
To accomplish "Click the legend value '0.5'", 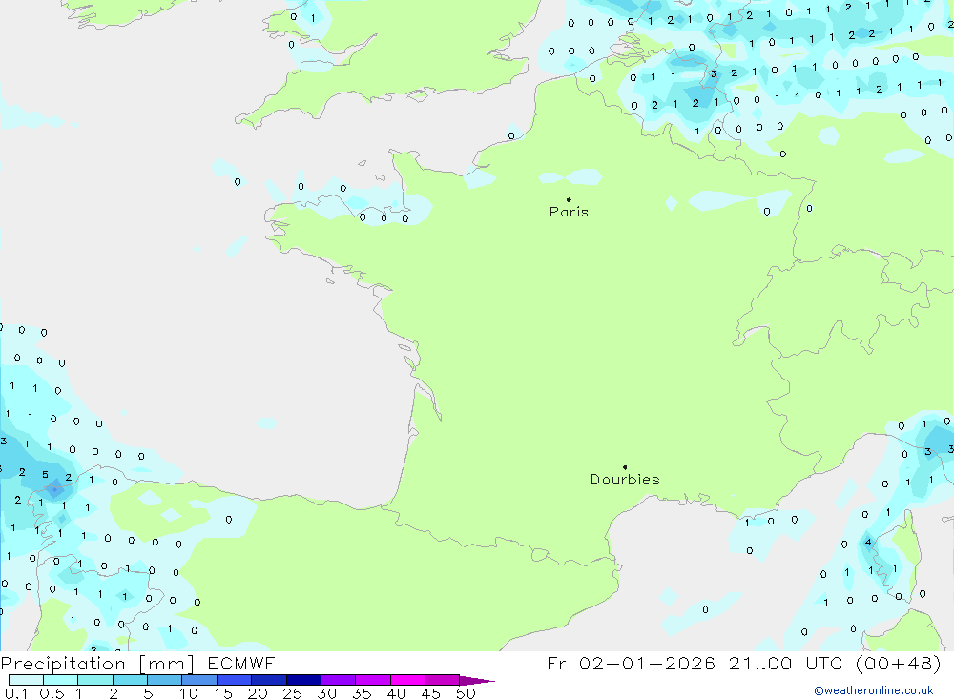I will [52, 693].
